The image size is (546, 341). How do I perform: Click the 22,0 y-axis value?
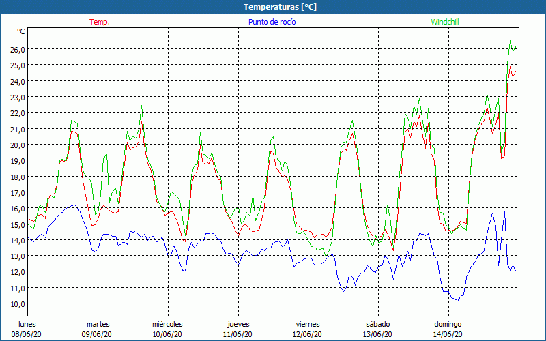pos(18,113)
